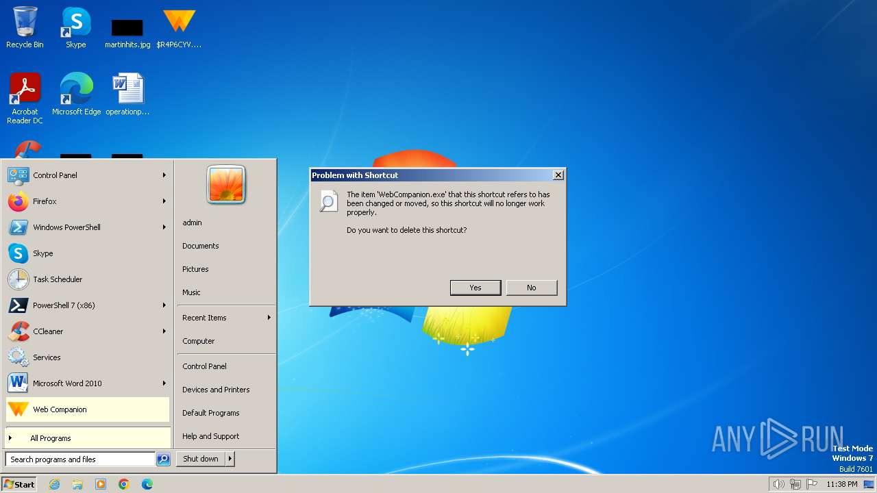This screenshot has height=493, width=877.
Task: Close the Problem with Shortcut dialog
Action: click(x=558, y=175)
